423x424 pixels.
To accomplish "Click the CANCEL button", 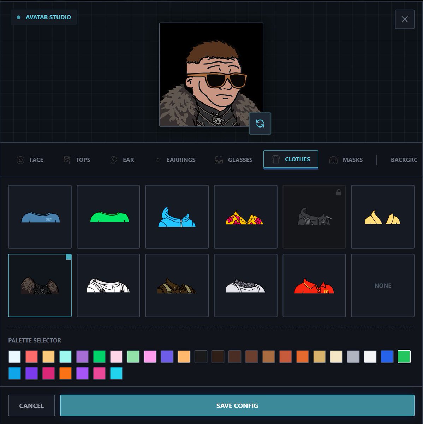I will click(x=31, y=406).
